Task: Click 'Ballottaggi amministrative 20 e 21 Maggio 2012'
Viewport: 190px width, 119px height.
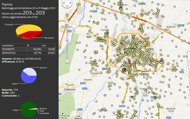Action: [29, 8]
